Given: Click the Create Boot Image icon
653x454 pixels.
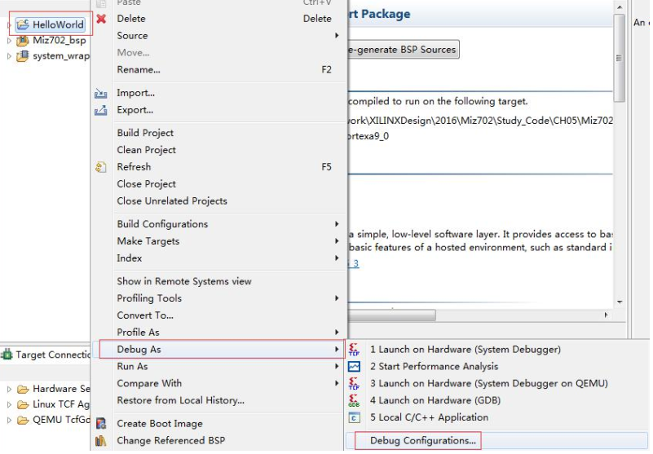Looking at the screenshot, I should pos(101,424).
